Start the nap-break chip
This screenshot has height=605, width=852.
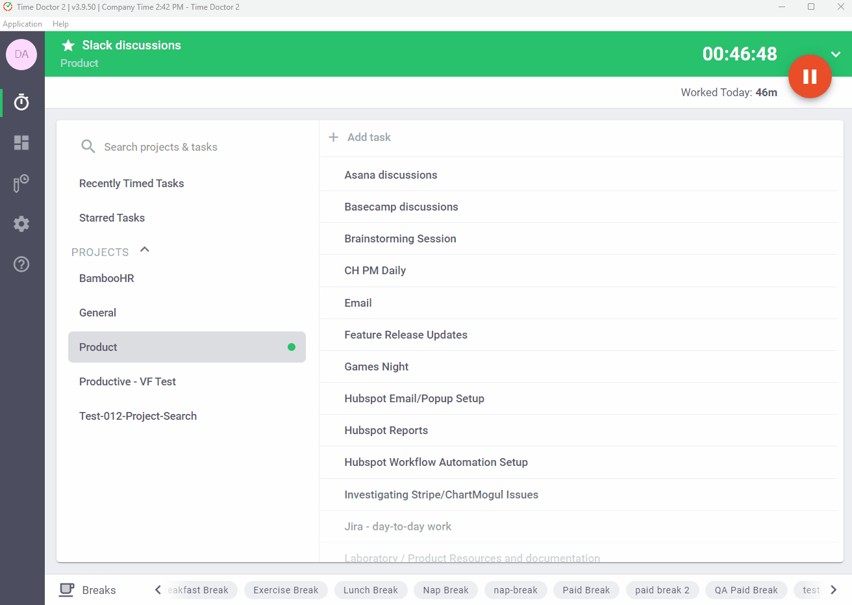[516, 590]
